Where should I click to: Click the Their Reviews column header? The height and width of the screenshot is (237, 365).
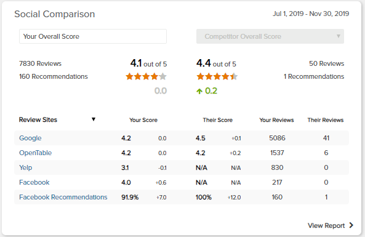pos(326,120)
